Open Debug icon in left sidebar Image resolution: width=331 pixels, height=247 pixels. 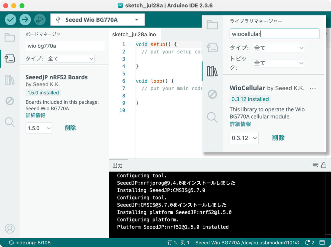10,101
